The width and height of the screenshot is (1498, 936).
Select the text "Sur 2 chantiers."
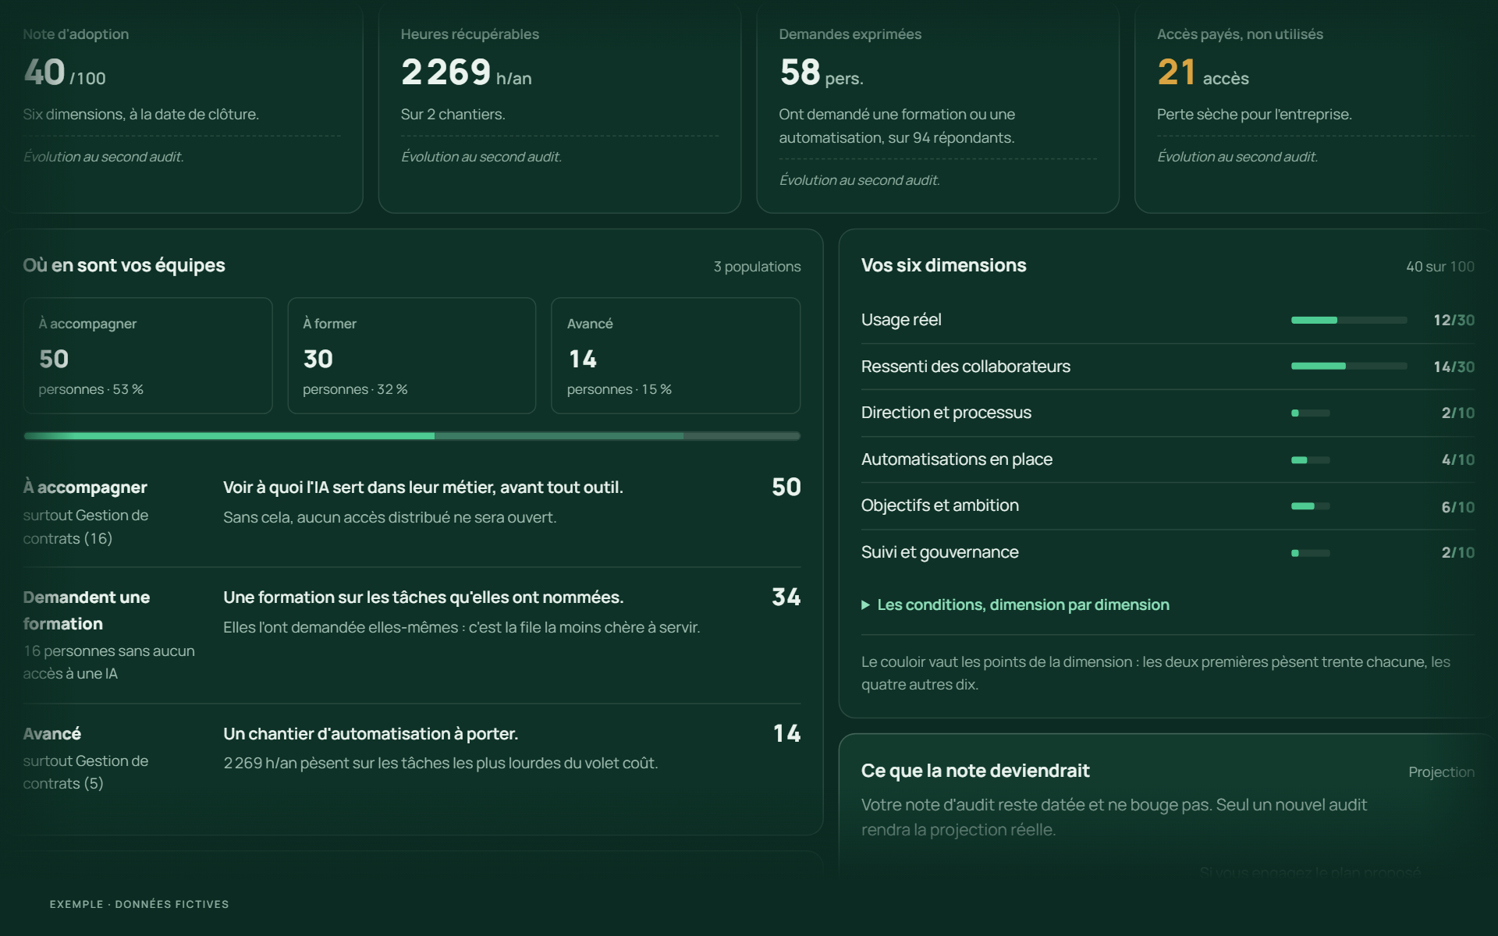[453, 114]
